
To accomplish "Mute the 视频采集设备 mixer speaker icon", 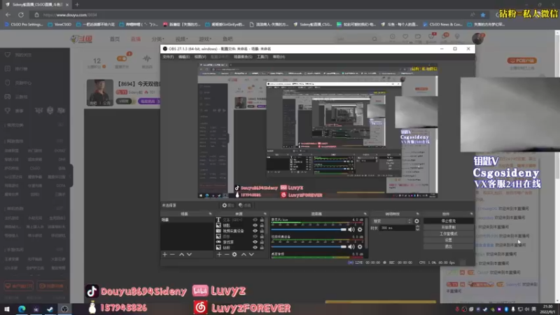I will [351, 246].
